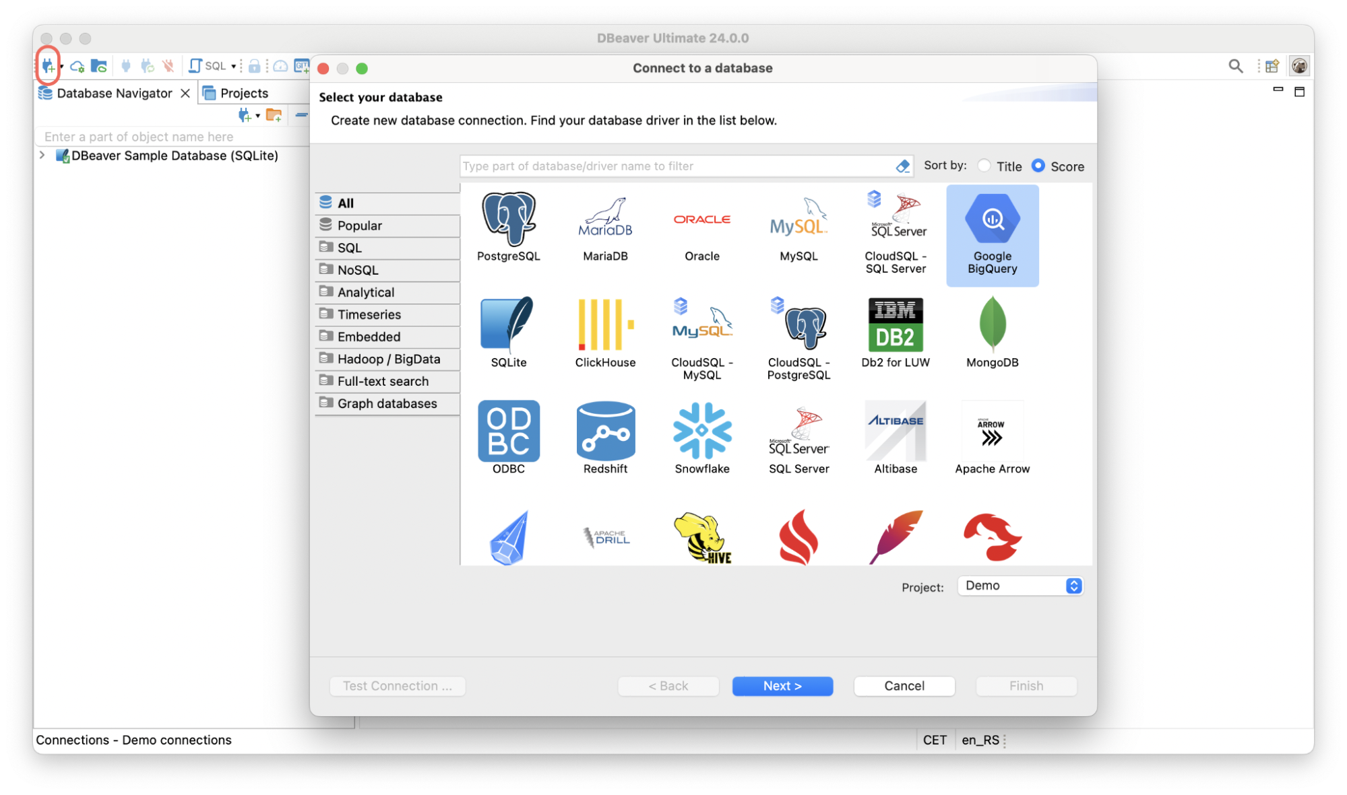The height and width of the screenshot is (795, 1347).
Task: Select the Score radio button
Action: point(1039,166)
